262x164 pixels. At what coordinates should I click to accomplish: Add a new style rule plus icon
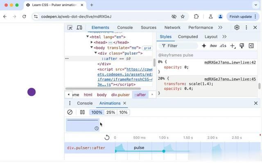pyautogui.click(x=233, y=46)
